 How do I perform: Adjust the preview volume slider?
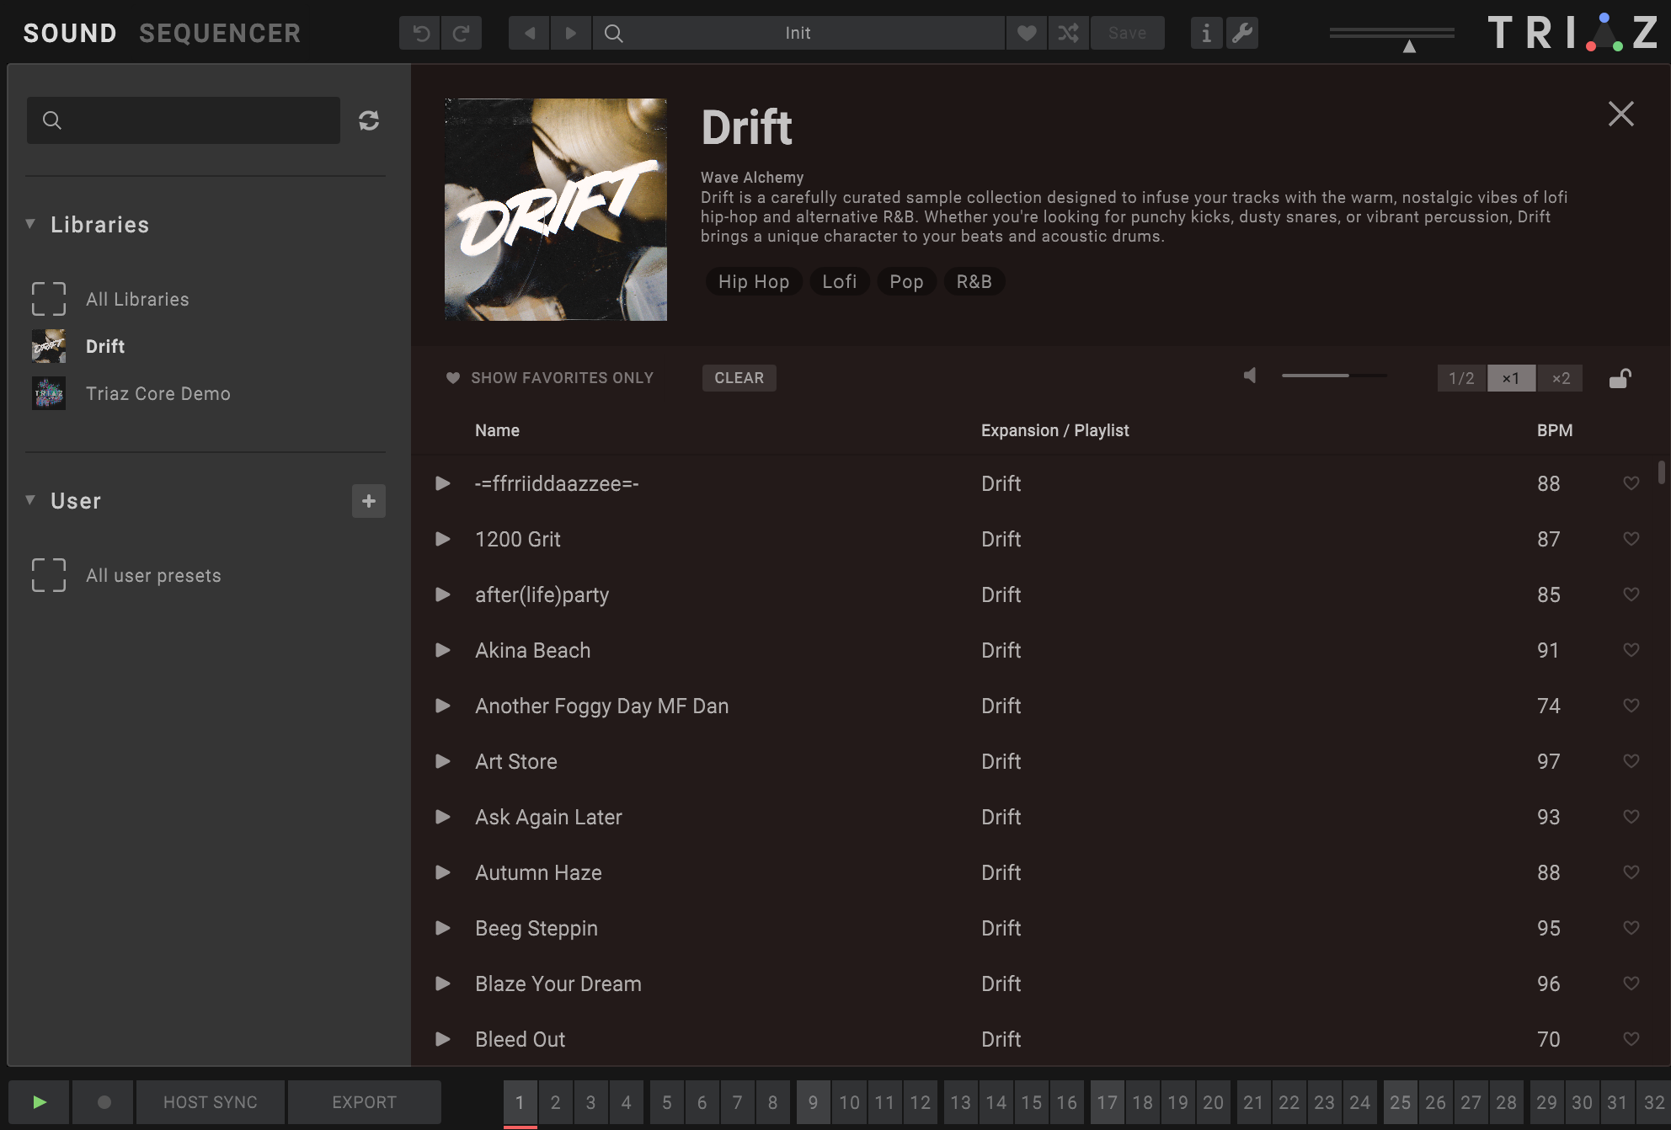coord(1333,376)
